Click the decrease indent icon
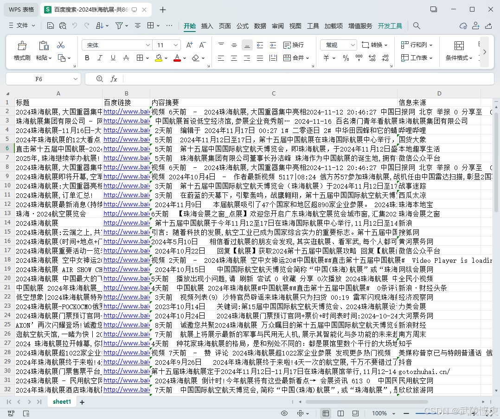The height and width of the screenshot is (419, 500). [260, 45]
